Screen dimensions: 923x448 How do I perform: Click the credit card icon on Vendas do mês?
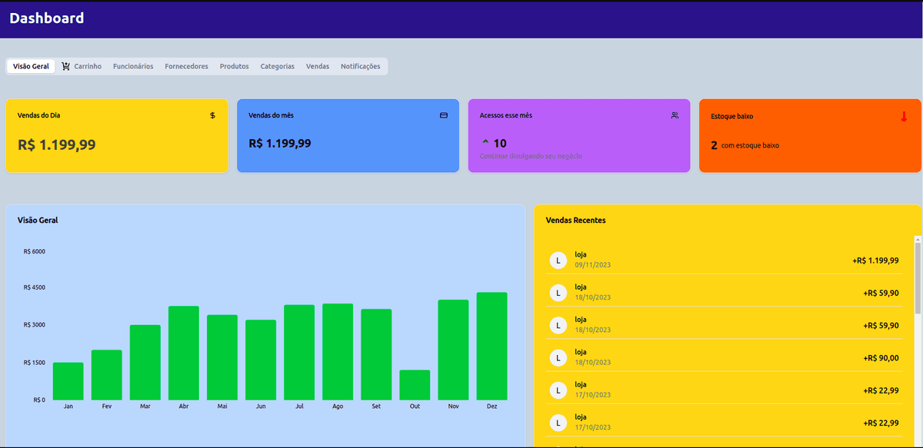pyautogui.click(x=444, y=115)
